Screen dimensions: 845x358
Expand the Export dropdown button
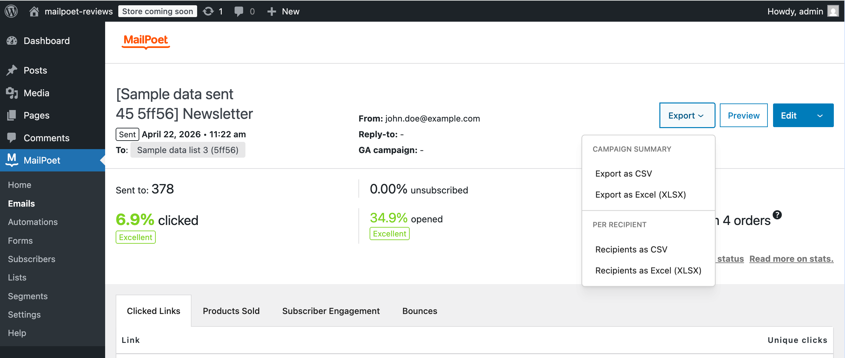pyautogui.click(x=687, y=115)
